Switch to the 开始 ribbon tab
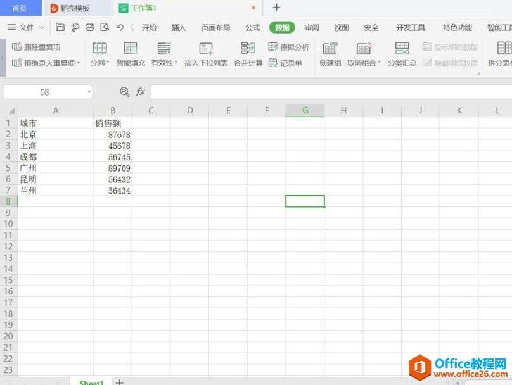 click(x=149, y=27)
